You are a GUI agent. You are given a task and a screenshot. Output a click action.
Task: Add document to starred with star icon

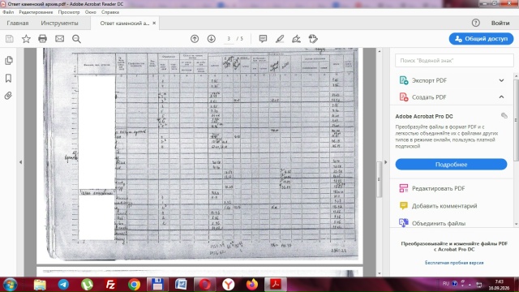tap(26, 39)
